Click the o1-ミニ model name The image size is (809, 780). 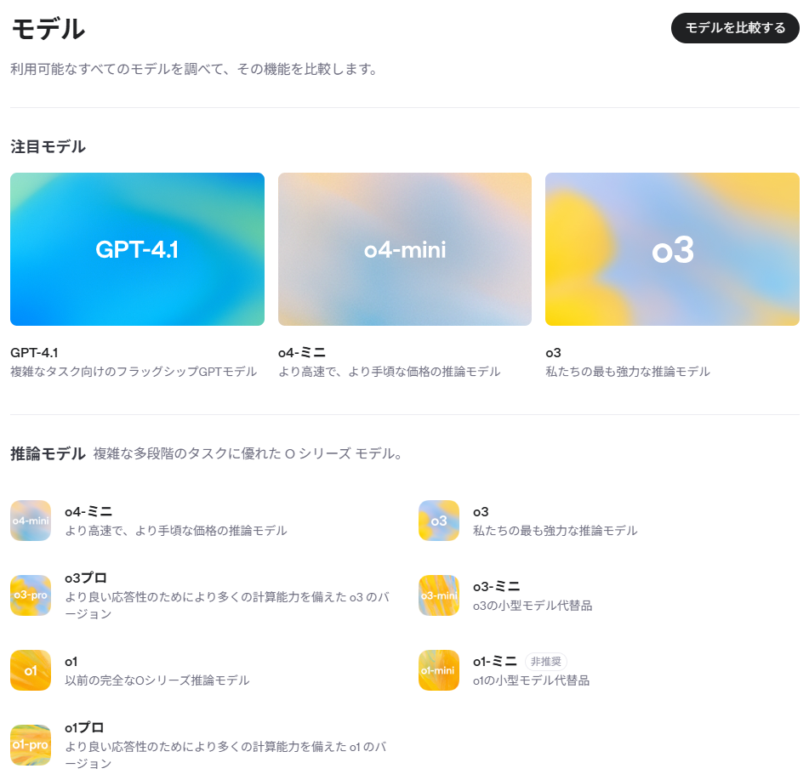(495, 662)
